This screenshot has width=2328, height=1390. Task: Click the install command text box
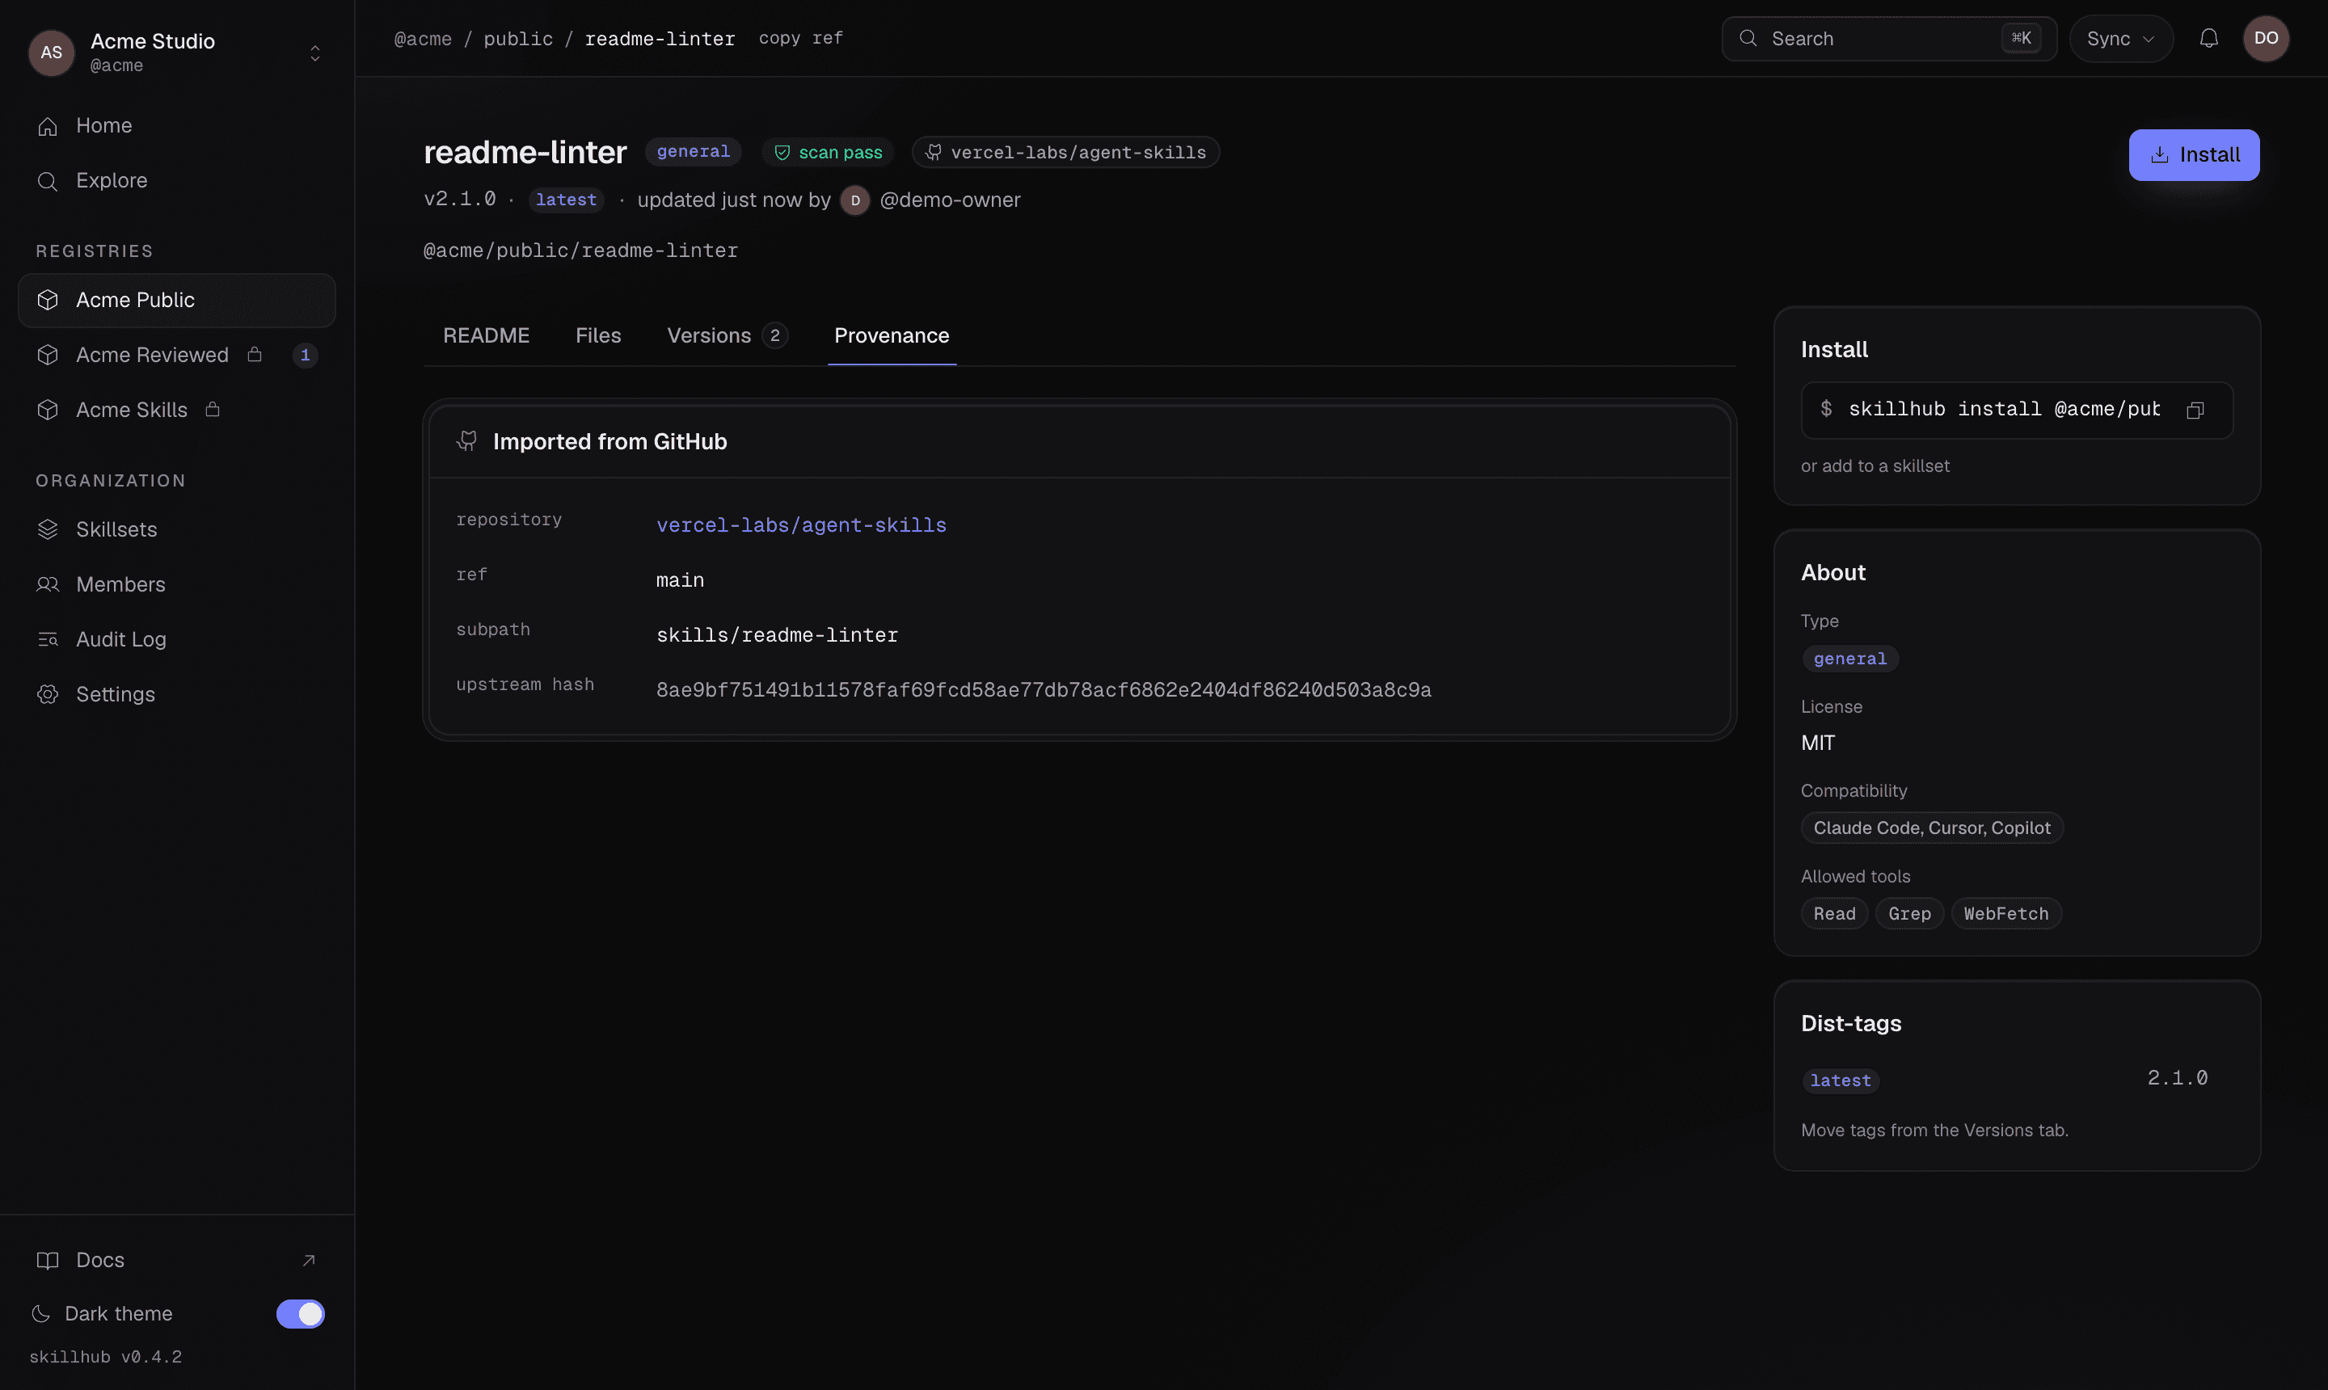click(x=2016, y=411)
